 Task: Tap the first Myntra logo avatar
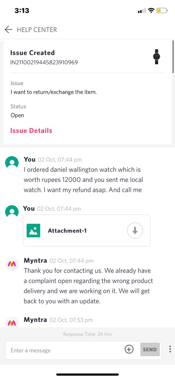(12, 264)
